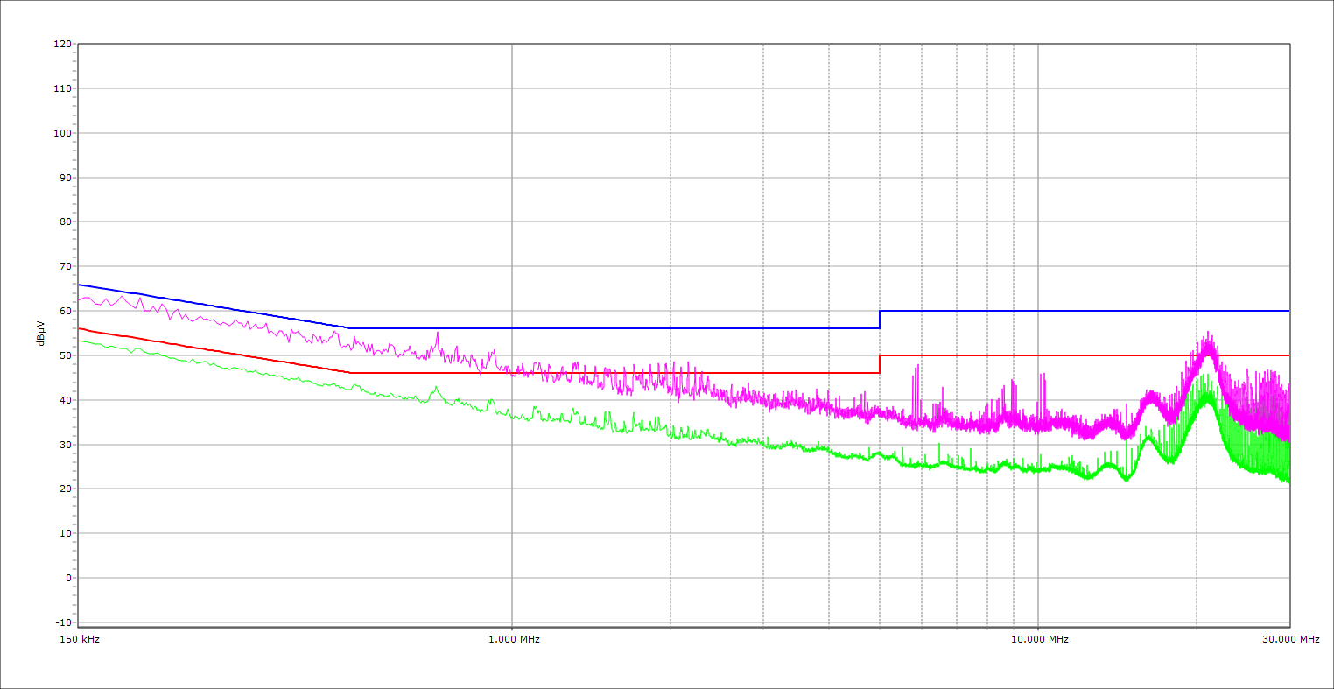Click the "50" y-axis tick label
Viewport: 1334px width, 689px height.
[x=65, y=355]
